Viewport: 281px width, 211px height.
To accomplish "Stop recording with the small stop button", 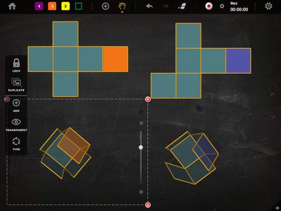I will [x=222, y=6].
